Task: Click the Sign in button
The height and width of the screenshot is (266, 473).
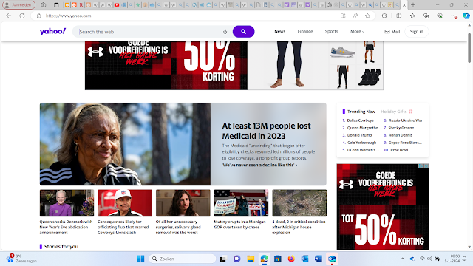Action: pos(417,31)
